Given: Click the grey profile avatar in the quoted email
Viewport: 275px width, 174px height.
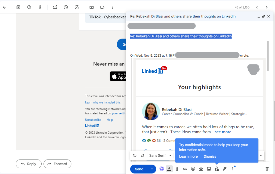Looking at the screenshot, I should [x=253, y=70].
